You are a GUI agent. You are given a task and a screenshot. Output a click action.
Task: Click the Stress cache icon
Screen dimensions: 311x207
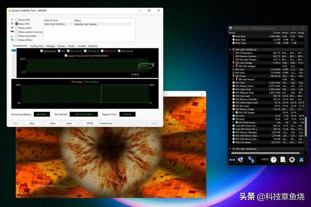12,28
